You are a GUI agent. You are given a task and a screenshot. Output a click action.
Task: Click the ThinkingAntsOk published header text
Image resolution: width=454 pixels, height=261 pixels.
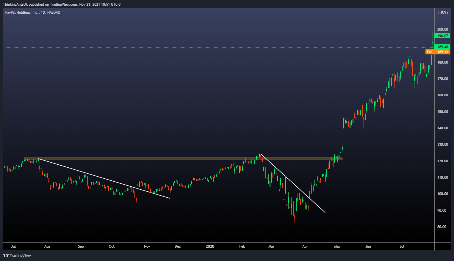(x=62, y=4)
